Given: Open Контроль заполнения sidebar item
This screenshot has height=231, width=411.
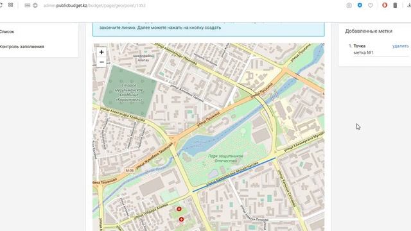Looking at the screenshot, I should [21, 47].
